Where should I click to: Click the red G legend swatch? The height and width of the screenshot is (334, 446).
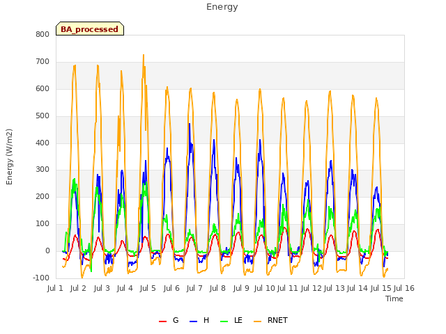pos(162,321)
